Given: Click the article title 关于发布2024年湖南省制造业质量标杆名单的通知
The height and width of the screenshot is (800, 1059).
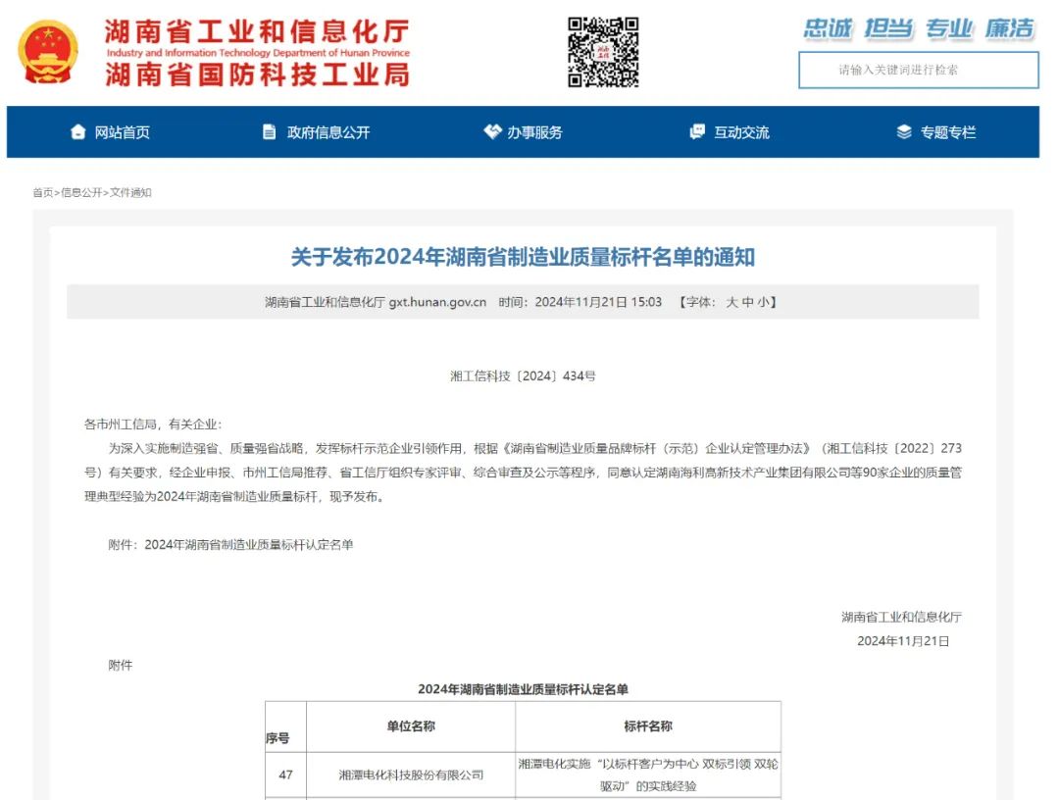Looking at the screenshot, I should [523, 257].
